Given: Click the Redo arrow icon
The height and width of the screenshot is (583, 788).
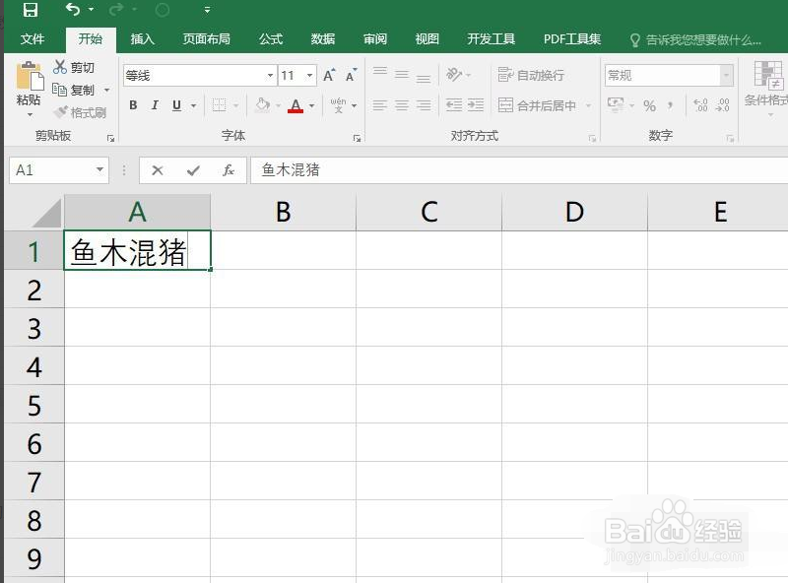Looking at the screenshot, I should click(x=116, y=9).
